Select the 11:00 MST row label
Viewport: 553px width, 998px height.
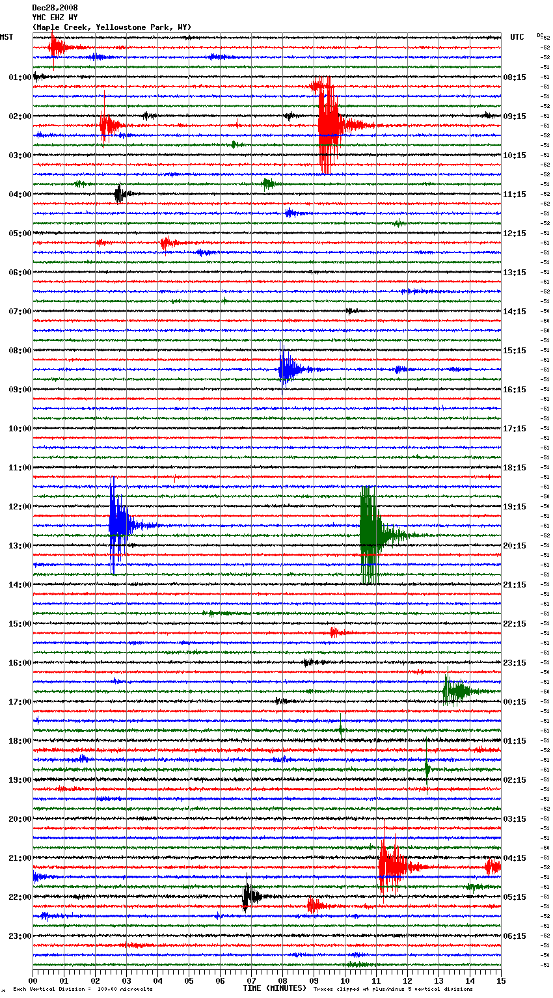tap(20, 468)
